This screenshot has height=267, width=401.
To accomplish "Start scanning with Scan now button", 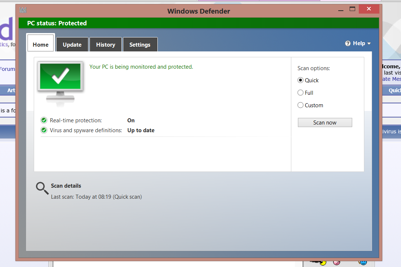I will [x=325, y=123].
